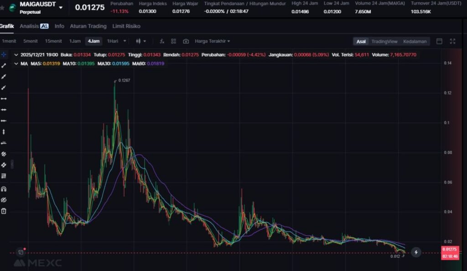Click the current price label 0.01275 on axis
467x271 pixels.
pos(450,250)
